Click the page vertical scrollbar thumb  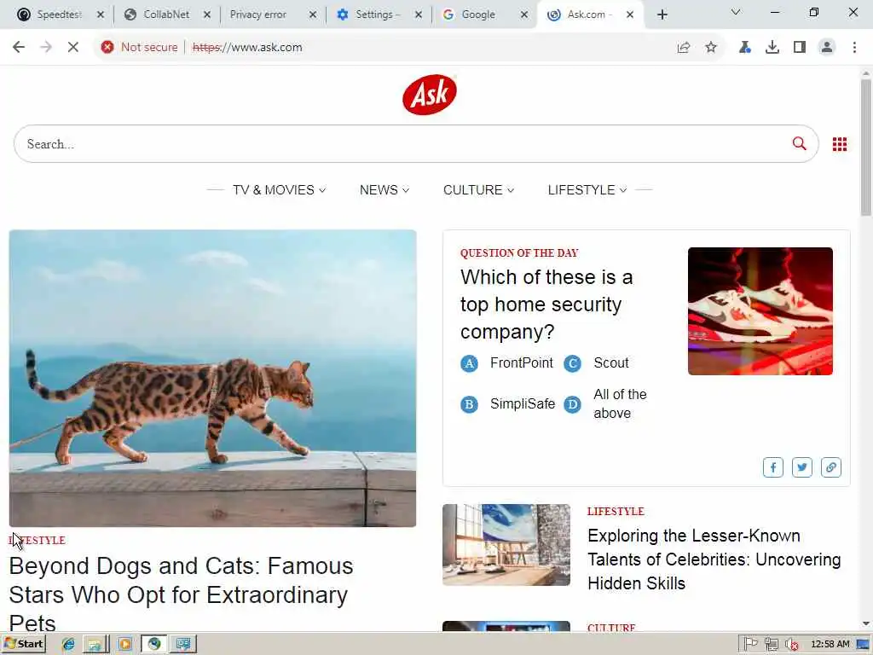[866, 147]
